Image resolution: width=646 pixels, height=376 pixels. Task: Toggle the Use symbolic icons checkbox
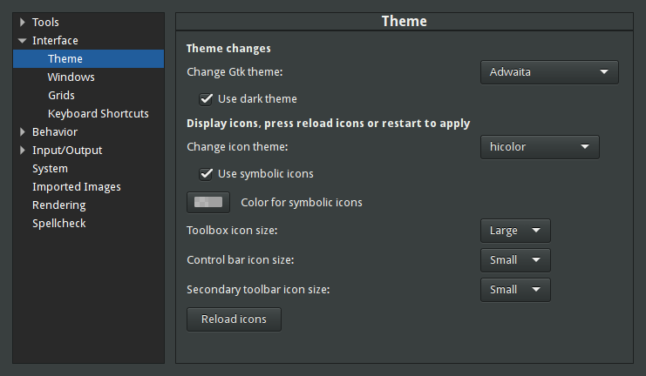[206, 174]
